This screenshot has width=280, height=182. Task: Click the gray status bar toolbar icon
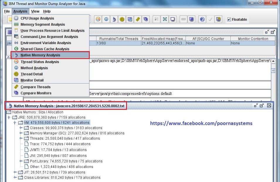click(x=184, y=19)
